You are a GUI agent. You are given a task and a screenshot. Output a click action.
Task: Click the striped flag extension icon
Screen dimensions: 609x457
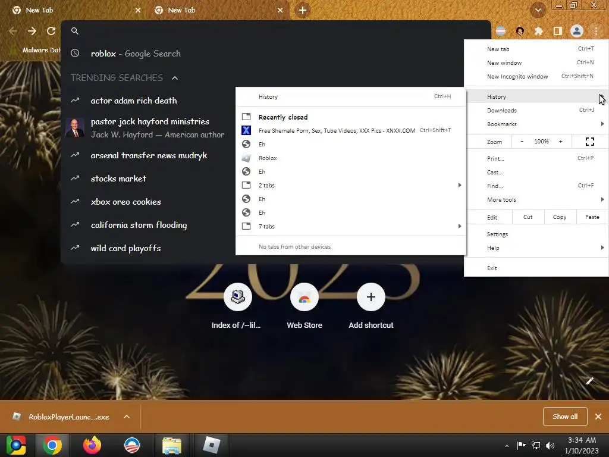[501, 31]
